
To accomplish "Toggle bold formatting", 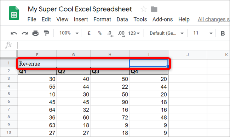I will point(223,34).
